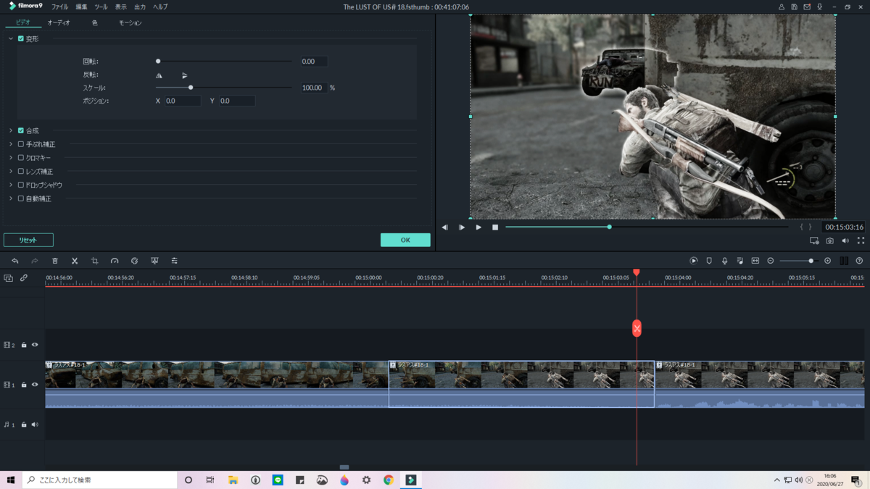Open the 編集 menu

(81, 7)
